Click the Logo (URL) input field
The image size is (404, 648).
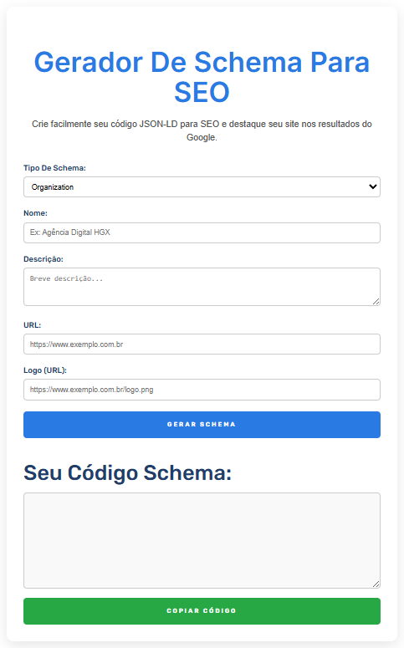(x=202, y=390)
